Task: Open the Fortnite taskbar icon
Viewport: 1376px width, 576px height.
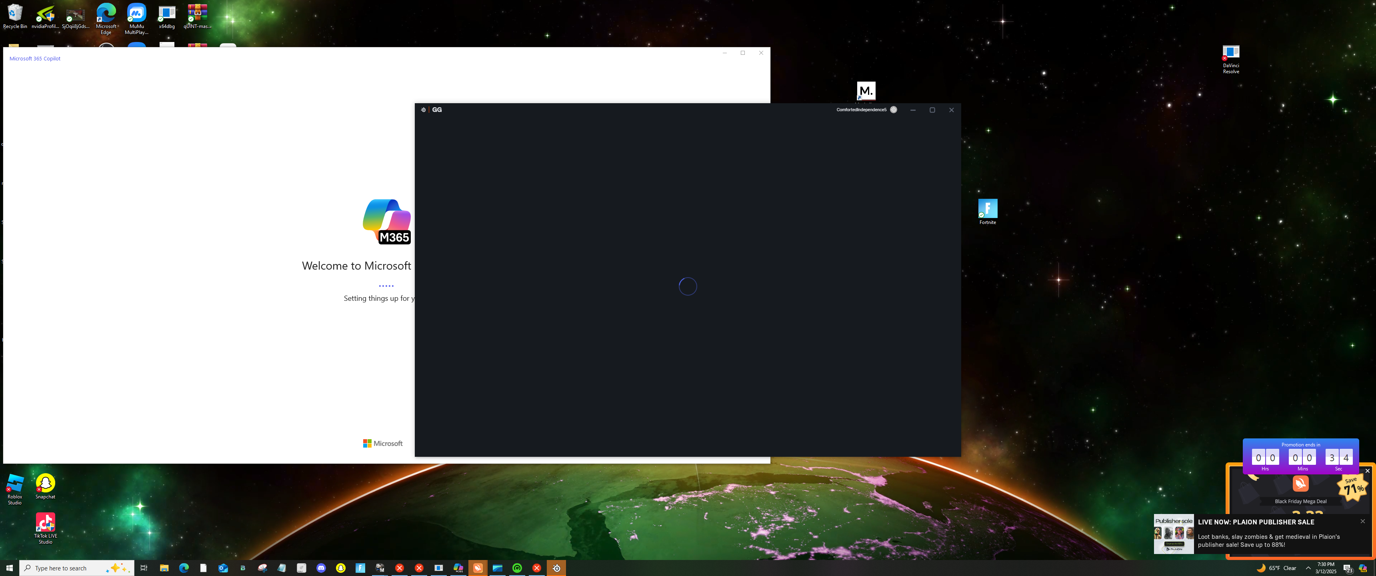Action: pyautogui.click(x=360, y=568)
